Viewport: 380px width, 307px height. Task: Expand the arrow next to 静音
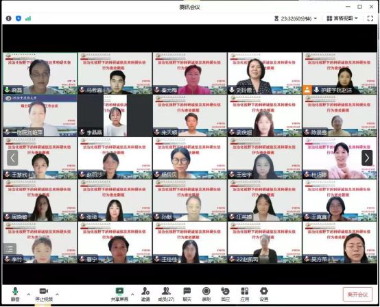click(29, 295)
